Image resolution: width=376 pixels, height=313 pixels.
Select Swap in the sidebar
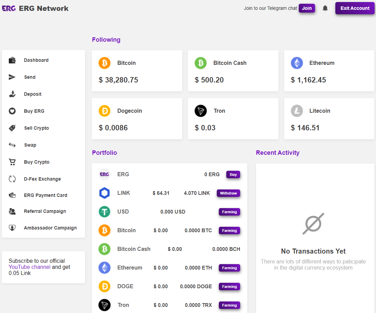(30, 145)
